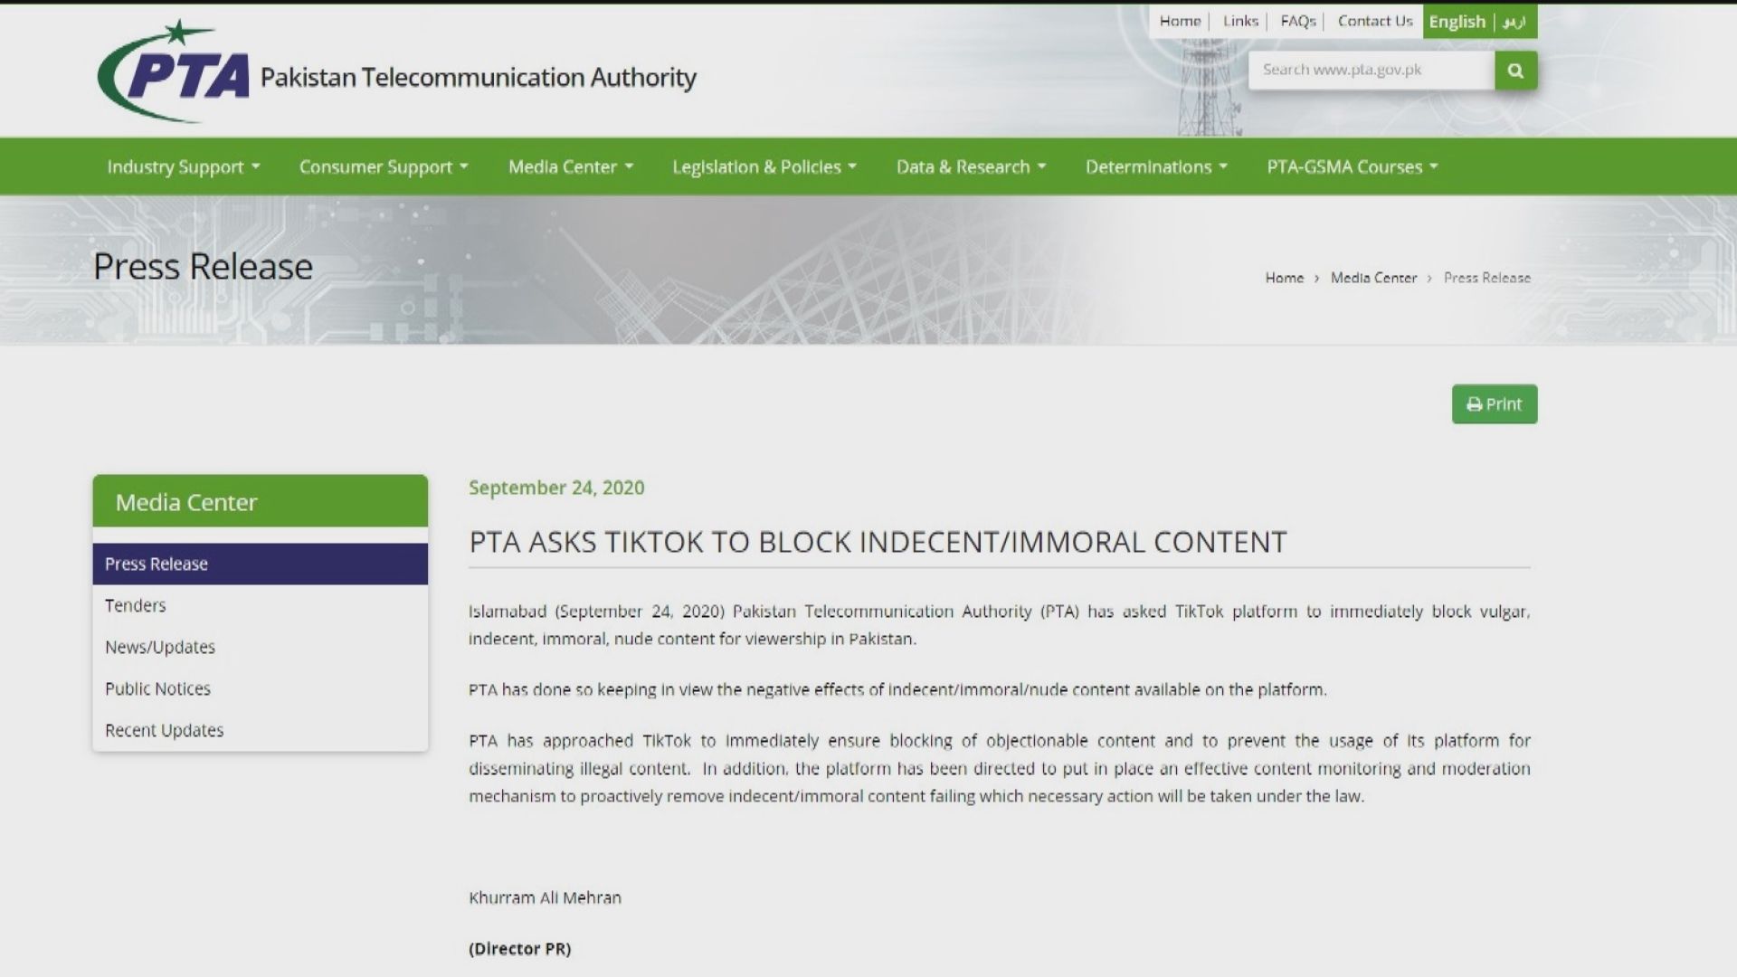Select English language option

click(1457, 22)
